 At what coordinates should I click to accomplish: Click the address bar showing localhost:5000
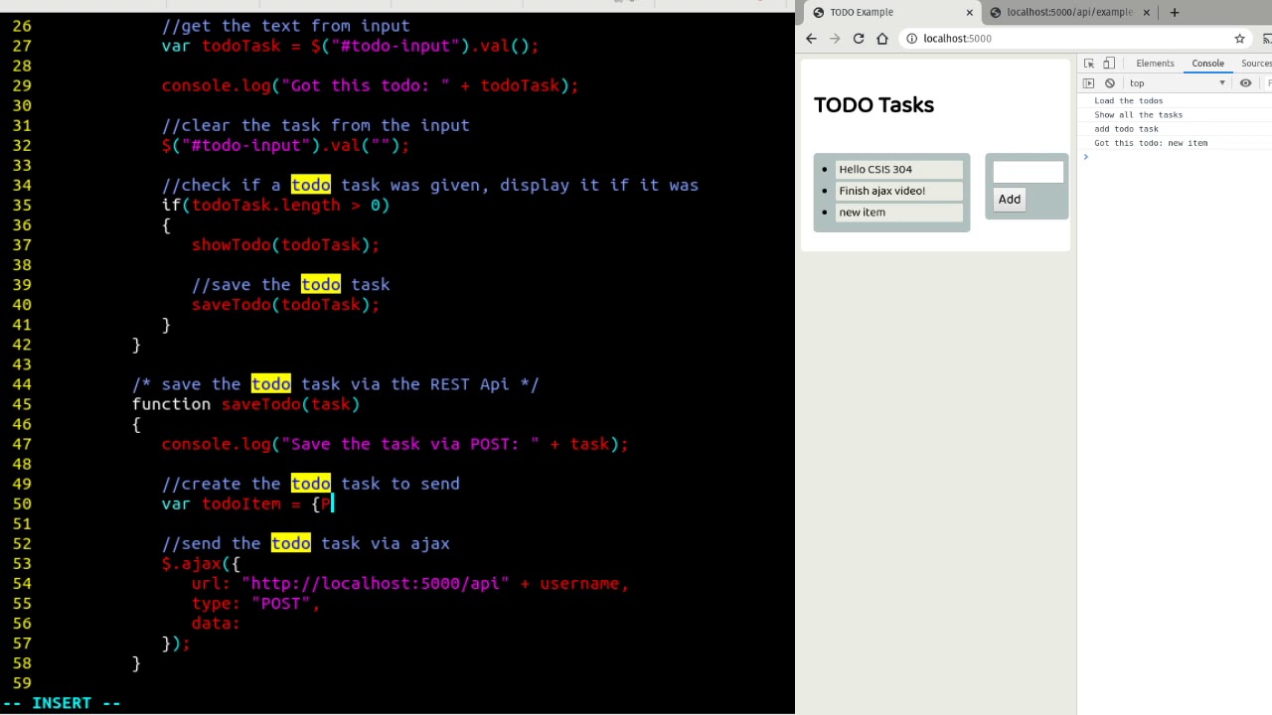click(x=1073, y=39)
